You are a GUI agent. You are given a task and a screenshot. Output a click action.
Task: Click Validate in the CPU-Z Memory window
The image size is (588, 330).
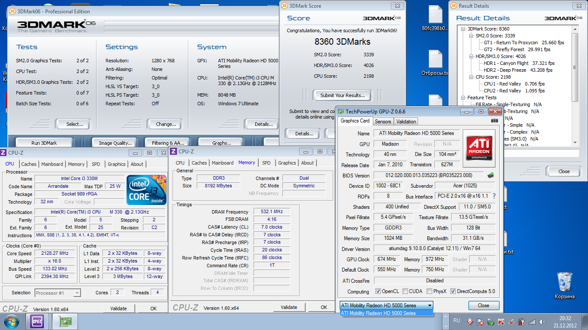tap(289, 307)
